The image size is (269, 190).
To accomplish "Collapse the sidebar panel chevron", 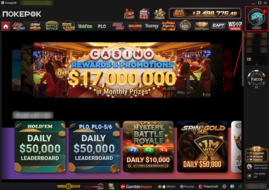I will [x=256, y=64].
